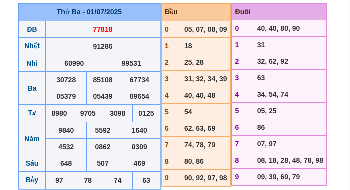Image resolution: width=350 pixels, height=190 pixels.
Task: Select first prize number 91286
Action: click(x=103, y=46)
